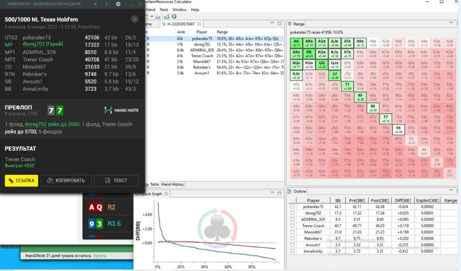Click the R3.6 label next to the 93 cards
This screenshot has width=461, height=271.
click(114, 224)
